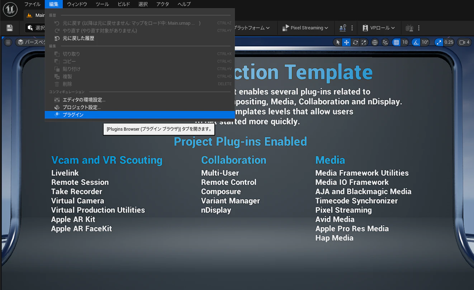474x290 pixels.
Task: Open プロジェクト設定... from the menu
Action: coord(140,107)
